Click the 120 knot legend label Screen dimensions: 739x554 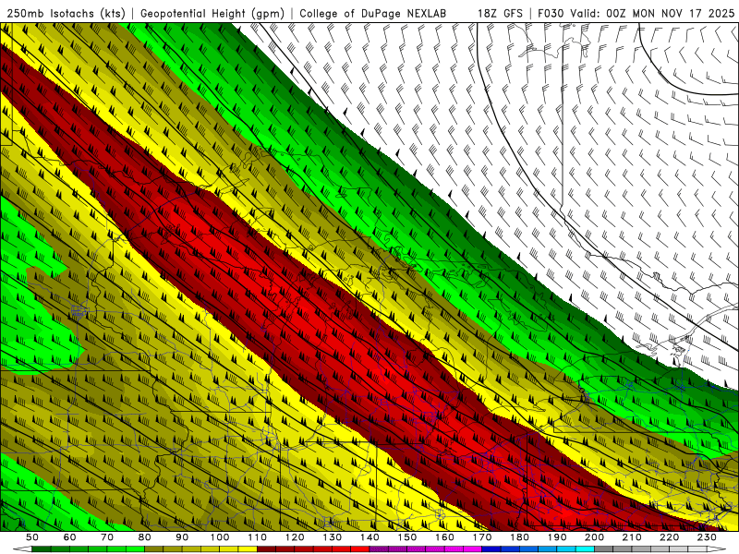pyautogui.click(x=295, y=537)
